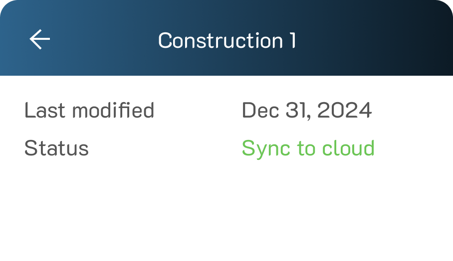Click the Dec 31, 2024 date value
Viewport: 453px width, 261px height.
click(x=306, y=110)
